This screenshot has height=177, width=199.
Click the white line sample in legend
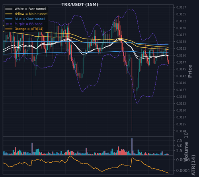[9, 9]
